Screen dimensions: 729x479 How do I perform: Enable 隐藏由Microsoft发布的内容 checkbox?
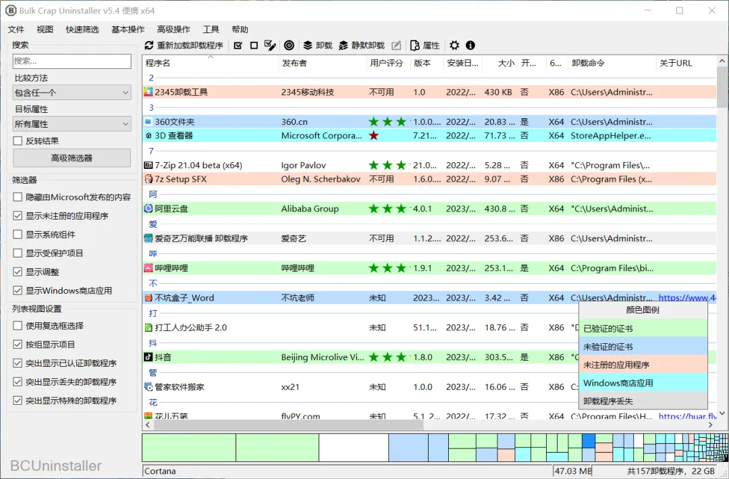coord(18,197)
